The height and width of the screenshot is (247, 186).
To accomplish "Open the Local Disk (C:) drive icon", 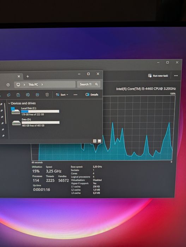I will (16, 111).
